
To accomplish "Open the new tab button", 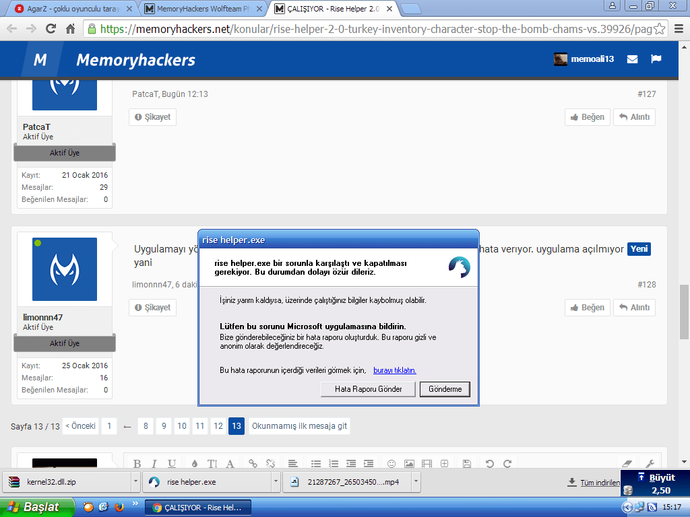I will [x=411, y=9].
